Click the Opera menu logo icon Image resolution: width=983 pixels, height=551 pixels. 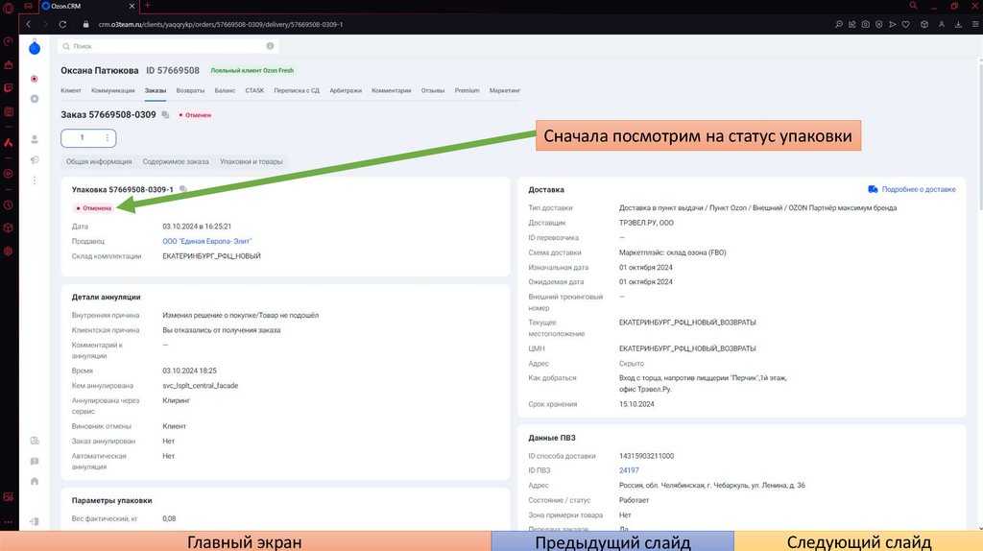(x=8, y=8)
